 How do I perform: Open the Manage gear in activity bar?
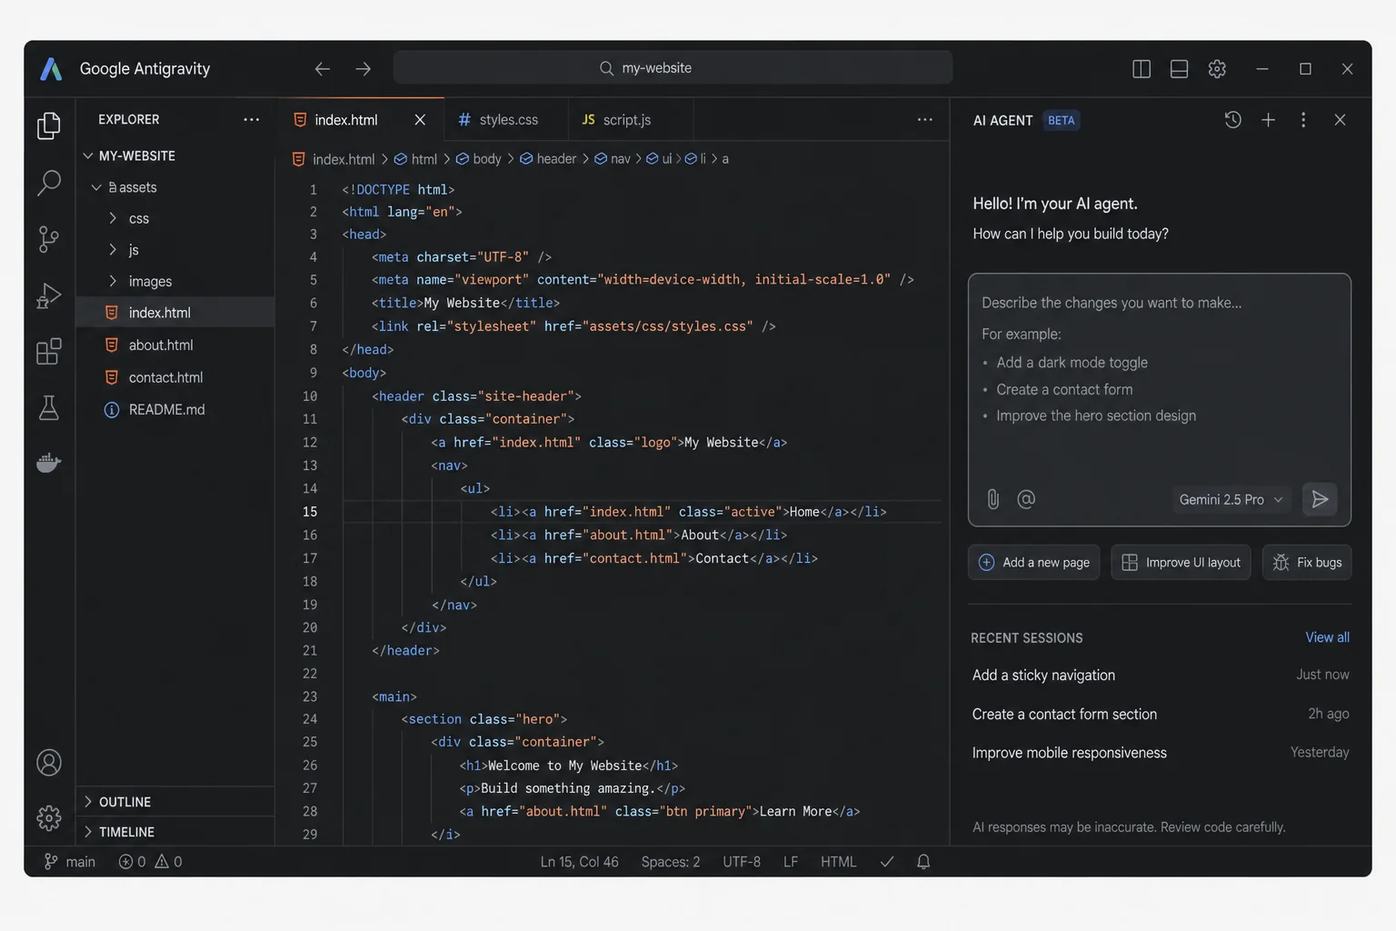click(49, 818)
